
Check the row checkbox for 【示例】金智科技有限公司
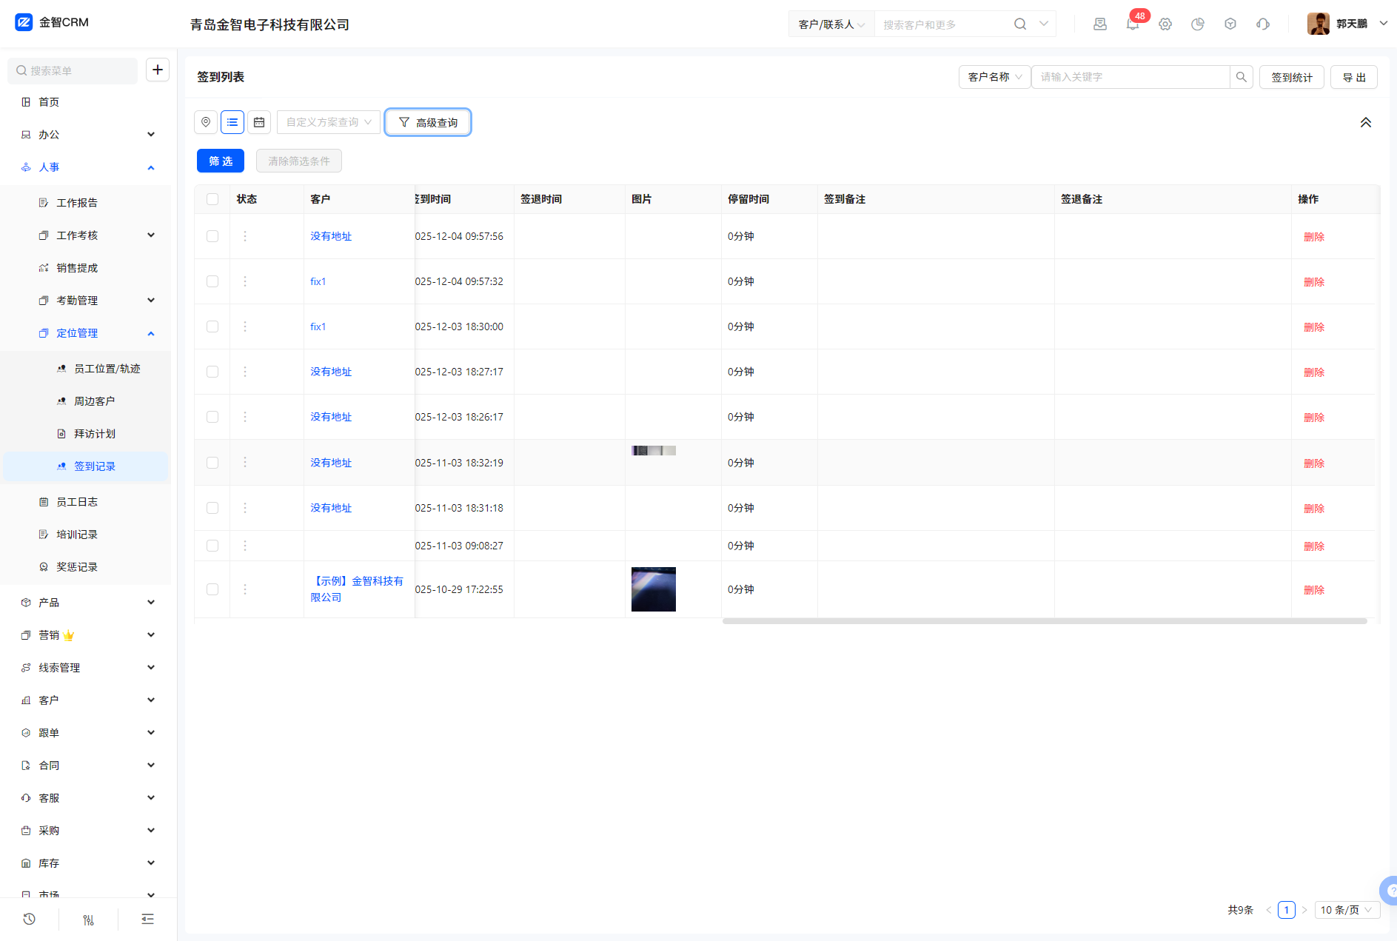click(212, 589)
